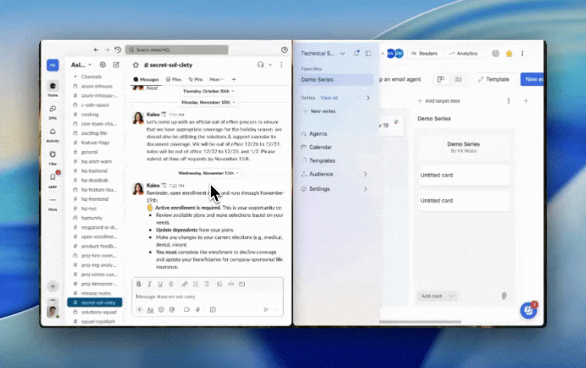Toggle italic formatting in message composer

[150, 284]
